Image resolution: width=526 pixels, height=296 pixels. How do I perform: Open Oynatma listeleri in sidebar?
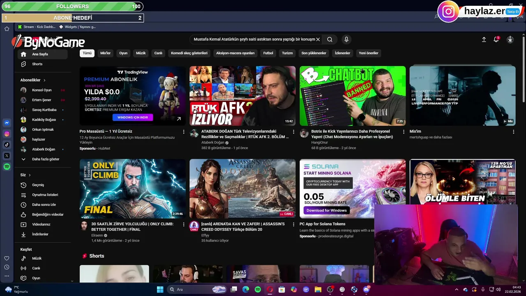tap(42, 195)
